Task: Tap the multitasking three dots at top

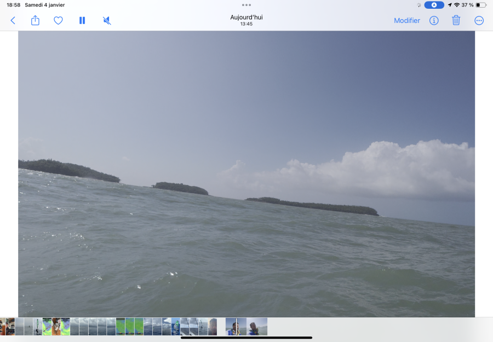Action: pos(246,5)
